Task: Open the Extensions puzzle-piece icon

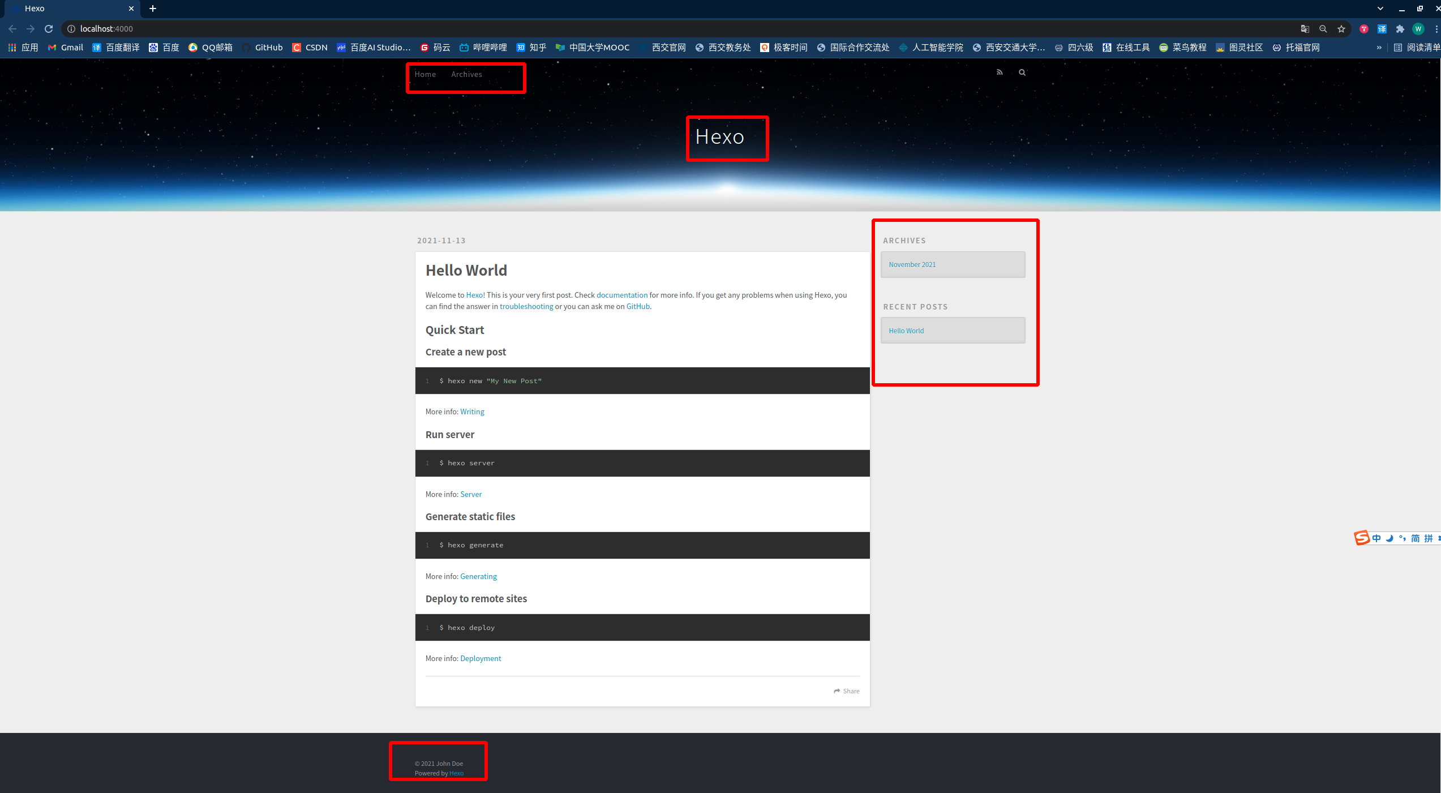Action: click(1400, 29)
